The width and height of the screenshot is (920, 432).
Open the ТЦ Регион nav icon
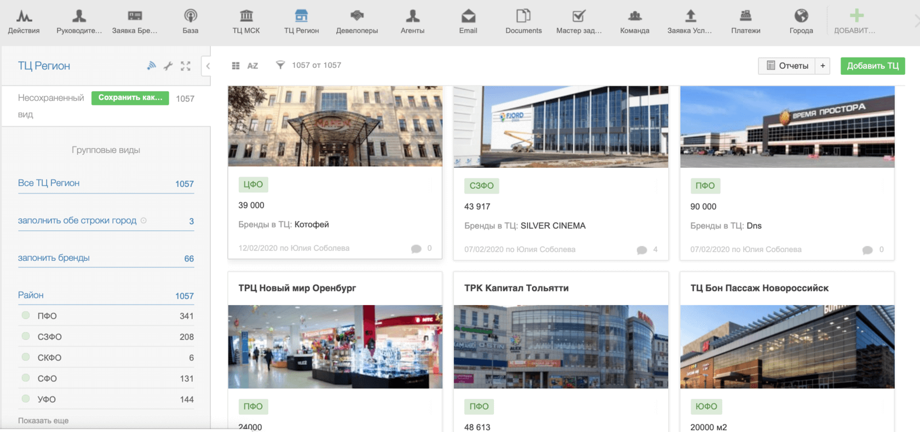click(x=301, y=16)
